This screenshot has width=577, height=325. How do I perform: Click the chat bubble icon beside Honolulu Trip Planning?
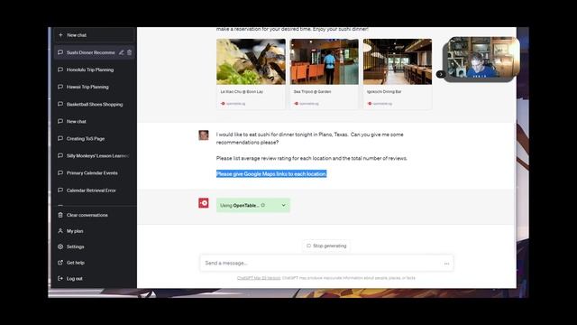(60, 70)
